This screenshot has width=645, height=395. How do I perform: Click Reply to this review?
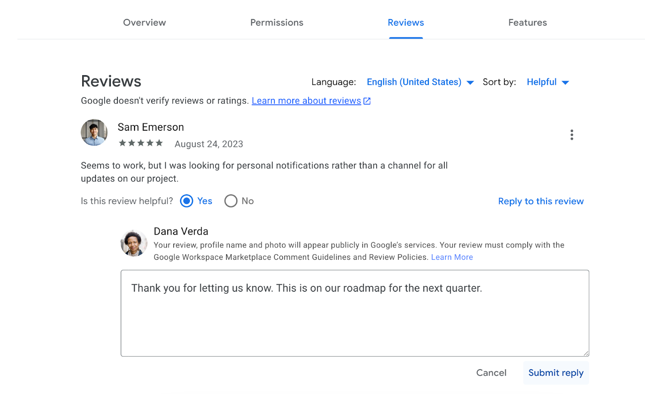(540, 201)
